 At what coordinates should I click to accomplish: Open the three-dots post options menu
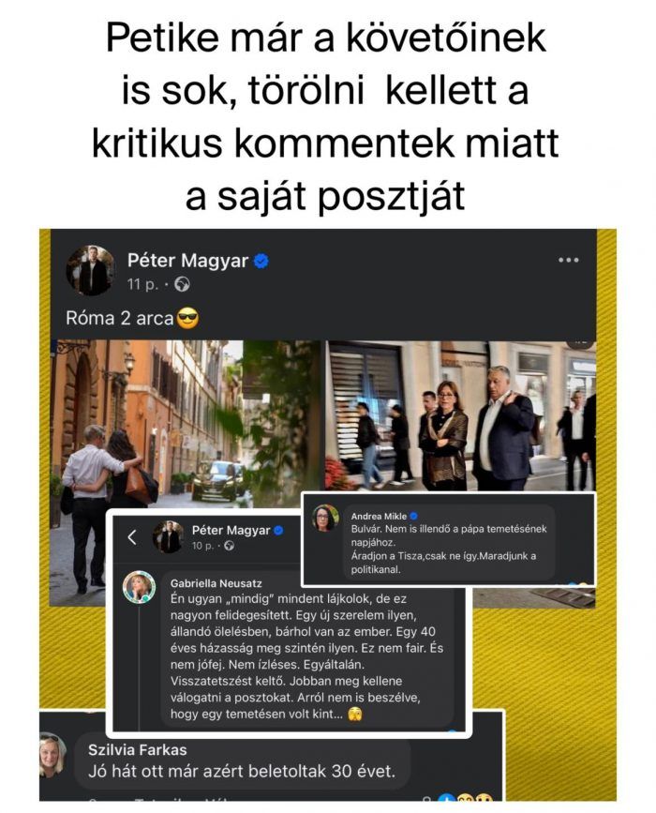click(x=568, y=260)
